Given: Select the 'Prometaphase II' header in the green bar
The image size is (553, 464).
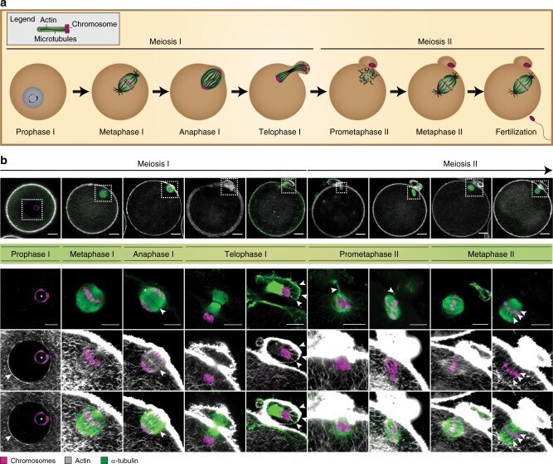Looking at the screenshot, I should 369,254.
